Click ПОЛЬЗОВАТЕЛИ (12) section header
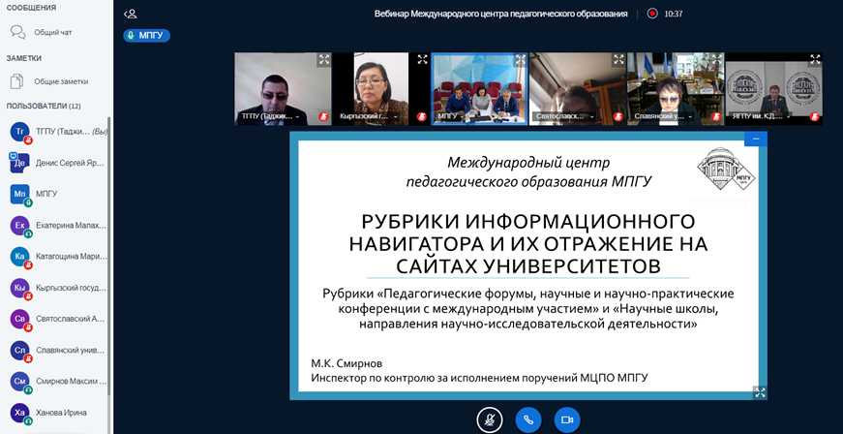Image resolution: width=843 pixels, height=434 pixels. tap(44, 106)
